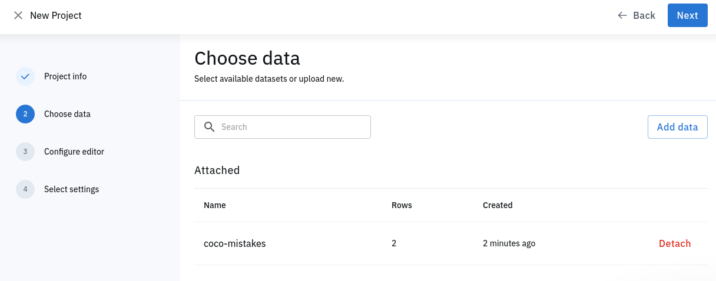The width and height of the screenshot is (716, 281).
Task: Click the step 4 circle icon
Action: (x=25, y=189)
